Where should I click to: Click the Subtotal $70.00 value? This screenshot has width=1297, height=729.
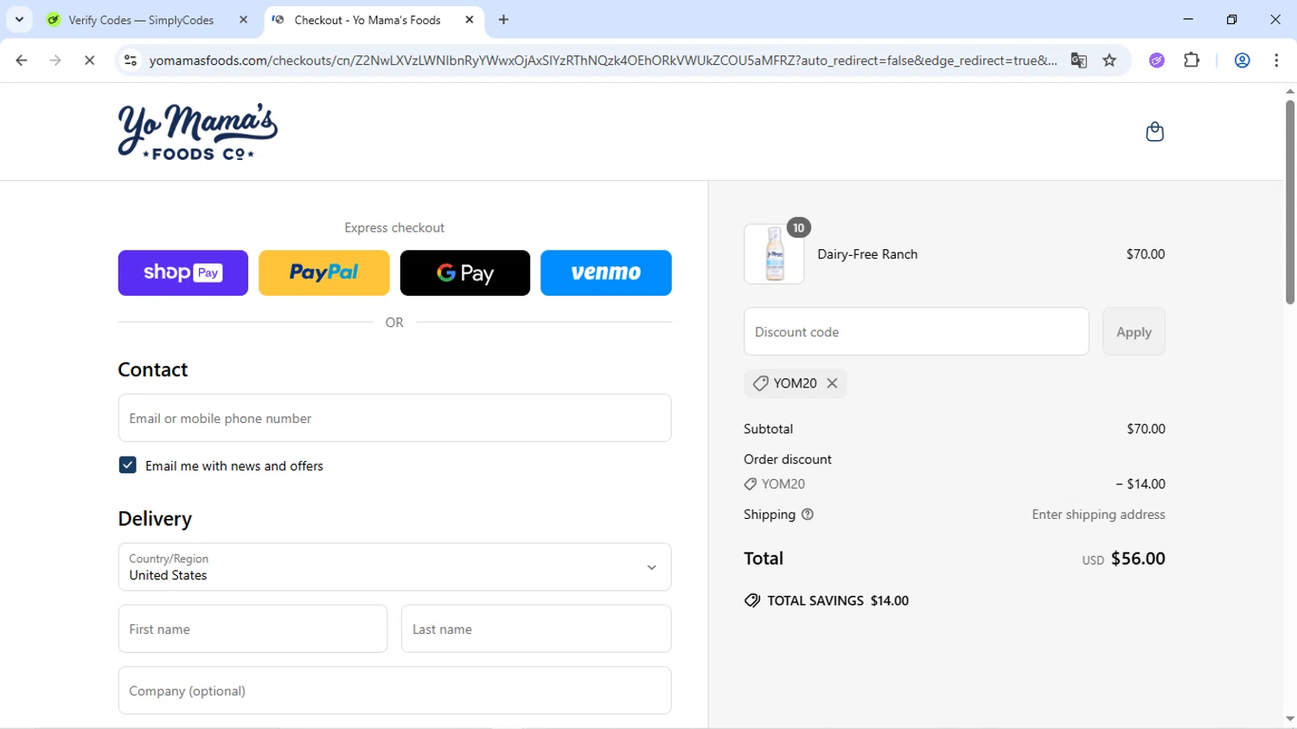pyautogui.click(x=1146, y=429)
